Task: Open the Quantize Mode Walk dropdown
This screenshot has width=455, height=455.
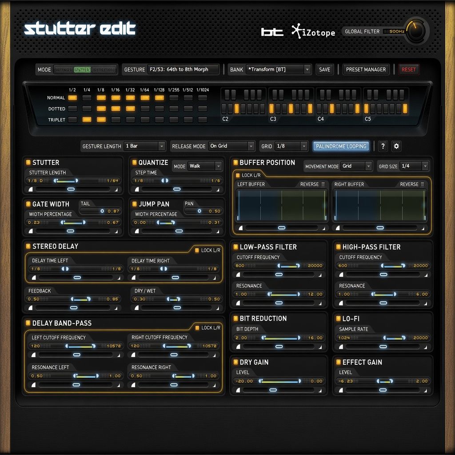Action: point(204,166)
